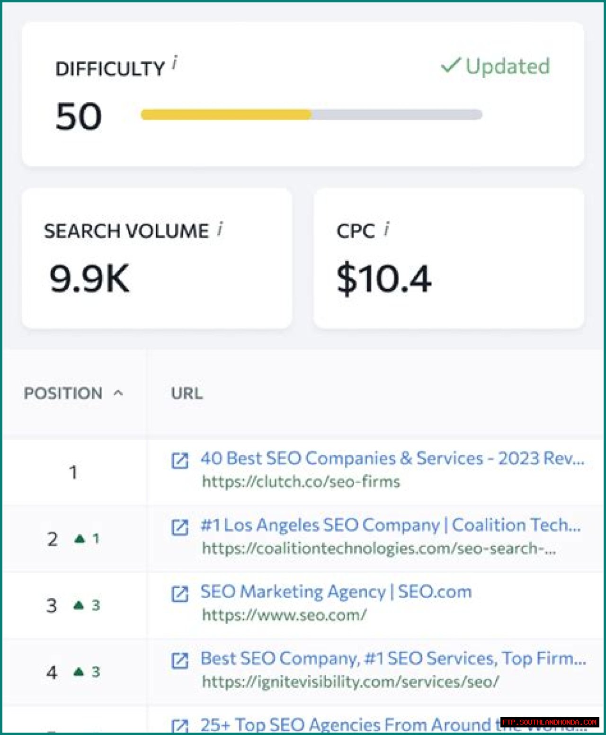Click the green Updated checkmark status
The height and width of the screenshot is (735, 606).
pyautogui.click(x=495, y=66)
